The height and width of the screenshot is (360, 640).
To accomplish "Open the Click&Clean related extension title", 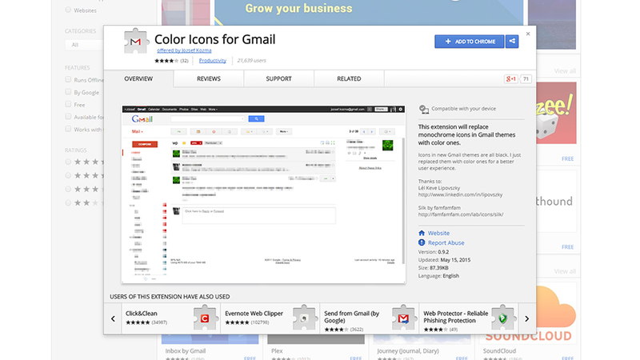I will [x=142, y=314].
